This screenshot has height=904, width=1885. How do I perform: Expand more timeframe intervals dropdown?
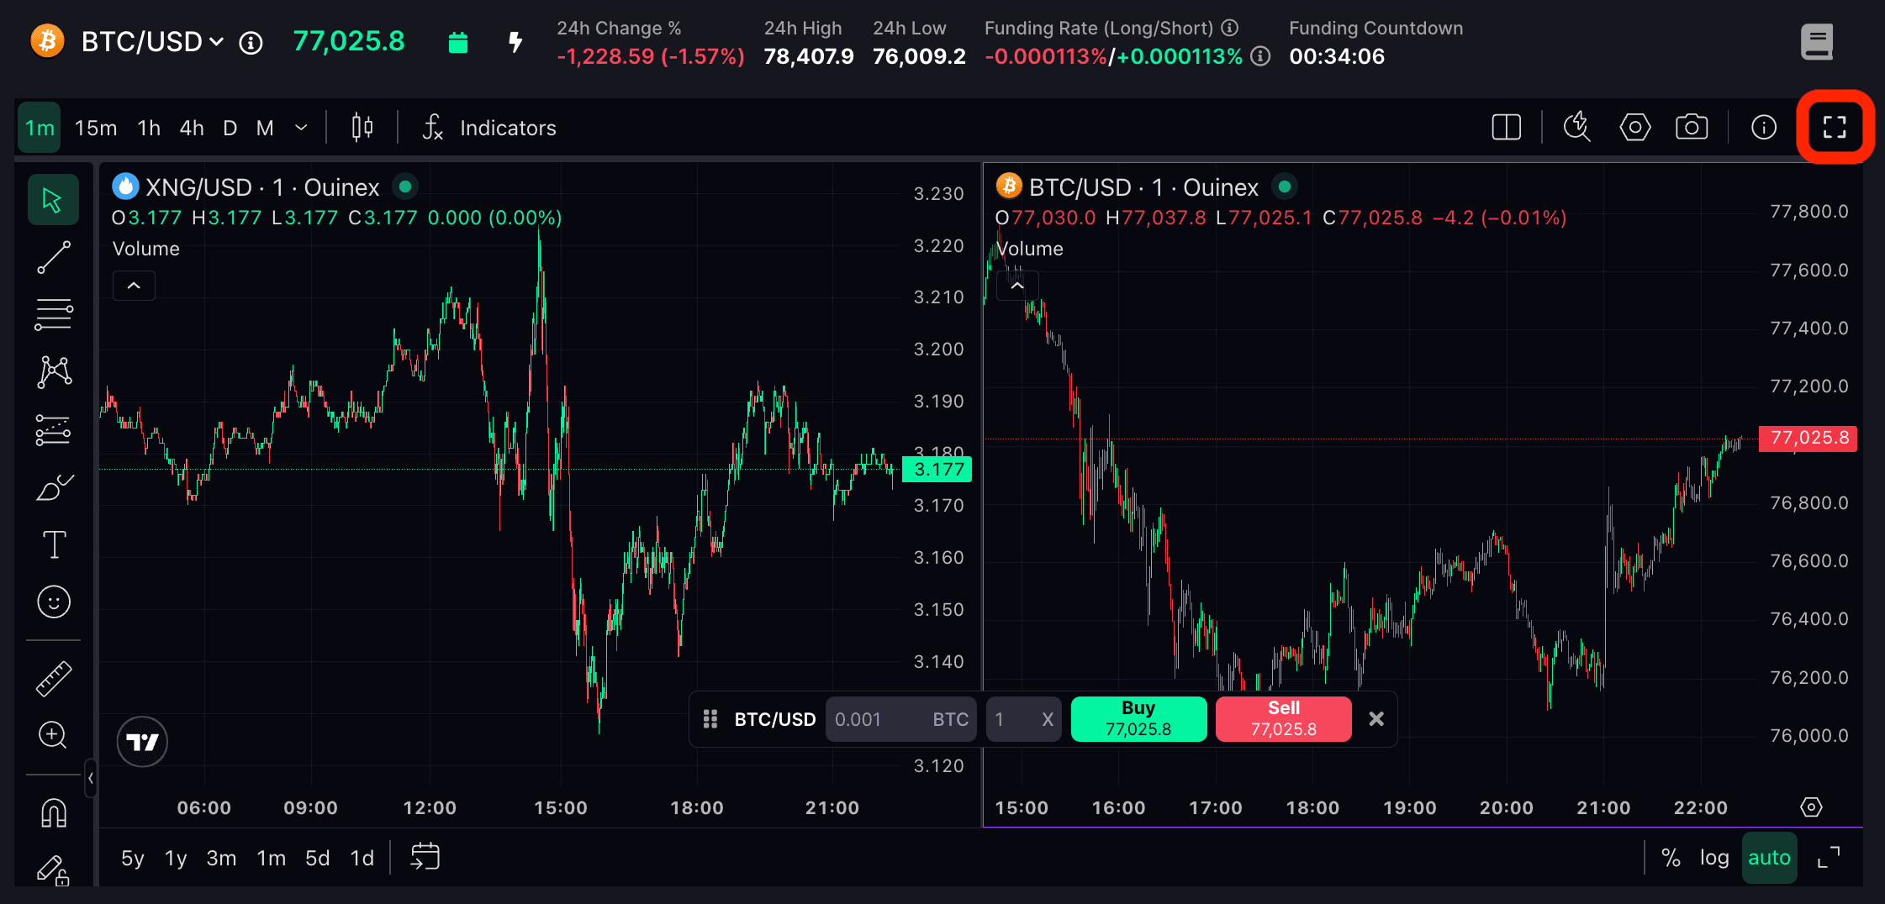pyautogui.click(x=301, y=128)
